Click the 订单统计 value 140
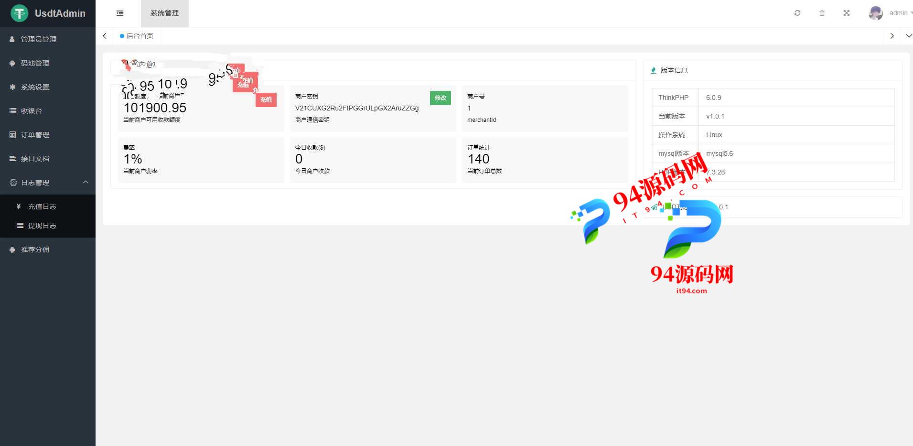Image resolution: width=913 pixels, height=446 pixels. 478,159
